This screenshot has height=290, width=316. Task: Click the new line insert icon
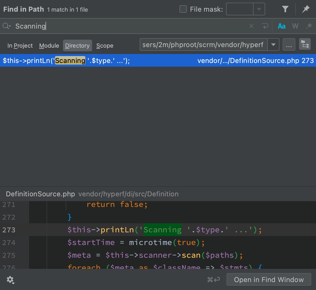(265, 26)
